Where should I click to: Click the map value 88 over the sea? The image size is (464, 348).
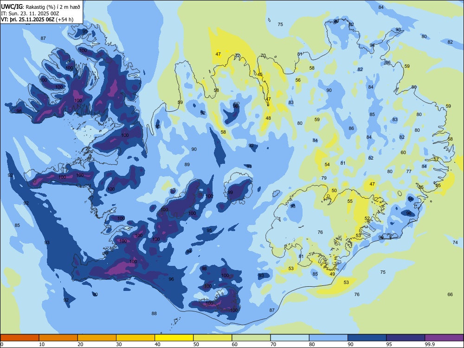click(154, 313)
